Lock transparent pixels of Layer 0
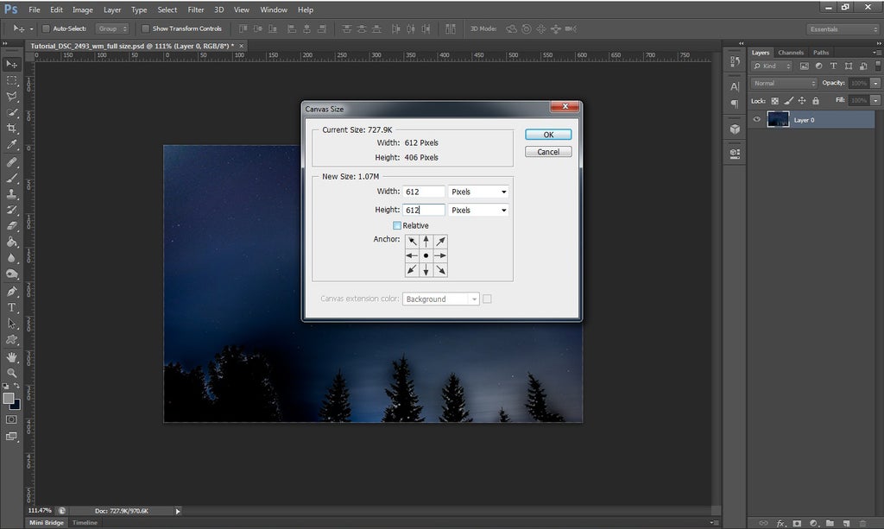884x529 pixels. (774, 101)
